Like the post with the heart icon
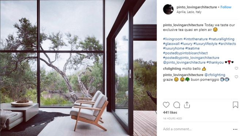Screen dimensions: 244x136 coord(166,105)
